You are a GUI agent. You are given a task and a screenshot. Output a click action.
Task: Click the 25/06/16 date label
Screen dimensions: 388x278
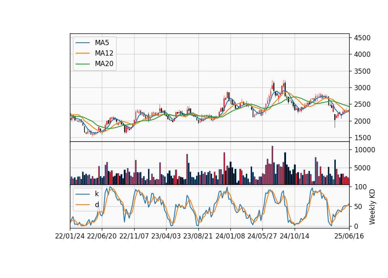(349, 236)
